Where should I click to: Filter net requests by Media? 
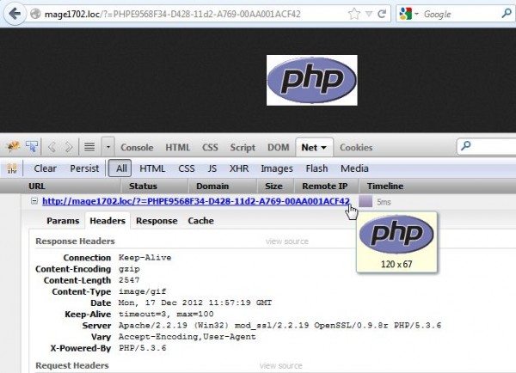[x=354, y=168]
